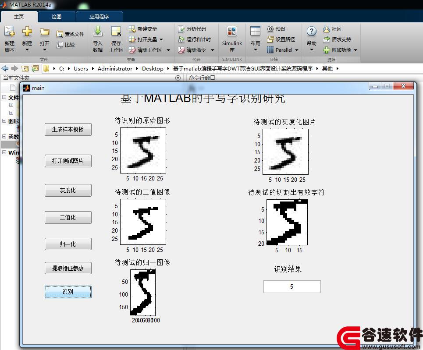Click Find Files (查找文件)
Viewport: 423px width, 350px height.
[x=70, y=34]
